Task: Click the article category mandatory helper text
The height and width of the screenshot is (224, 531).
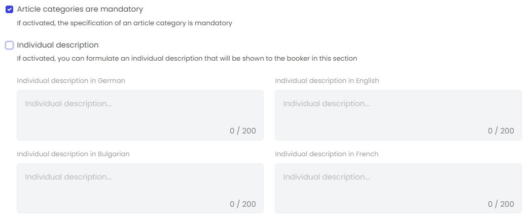Action: (124, 23)
